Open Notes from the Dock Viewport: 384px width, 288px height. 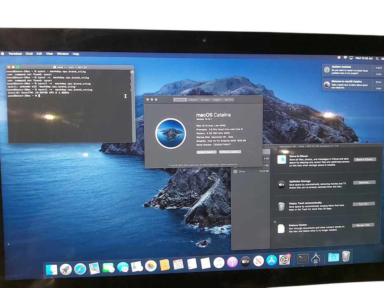coord(205,263)
